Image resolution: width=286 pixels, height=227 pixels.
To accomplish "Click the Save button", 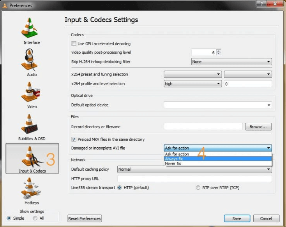I will tap(237, 218).
